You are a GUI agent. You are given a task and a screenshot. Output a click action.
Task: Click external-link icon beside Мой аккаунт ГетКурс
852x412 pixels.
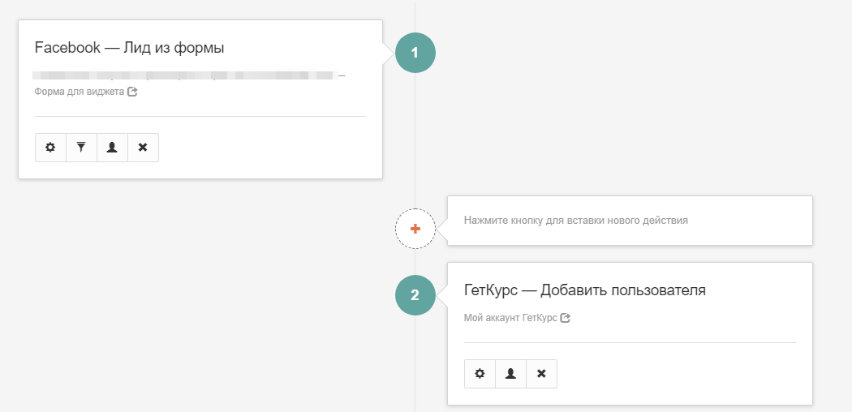pyautogui.click(x=566, y=318)
